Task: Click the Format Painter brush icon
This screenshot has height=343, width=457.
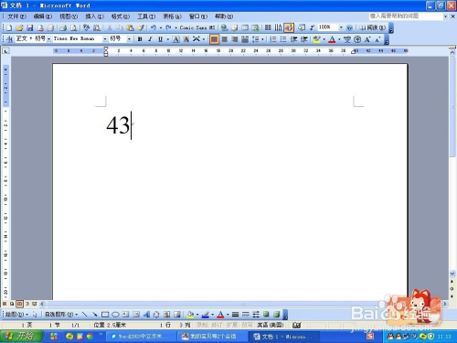Action: click(x=141, y=28)
